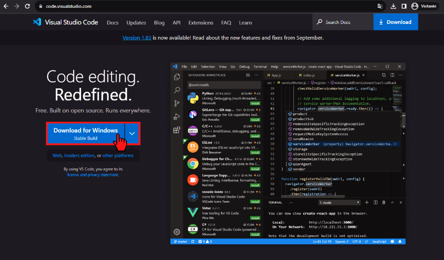This screenshot has width=444, height=260.
Task: Click the blue Download button in header
Action: tap(395, 22)
